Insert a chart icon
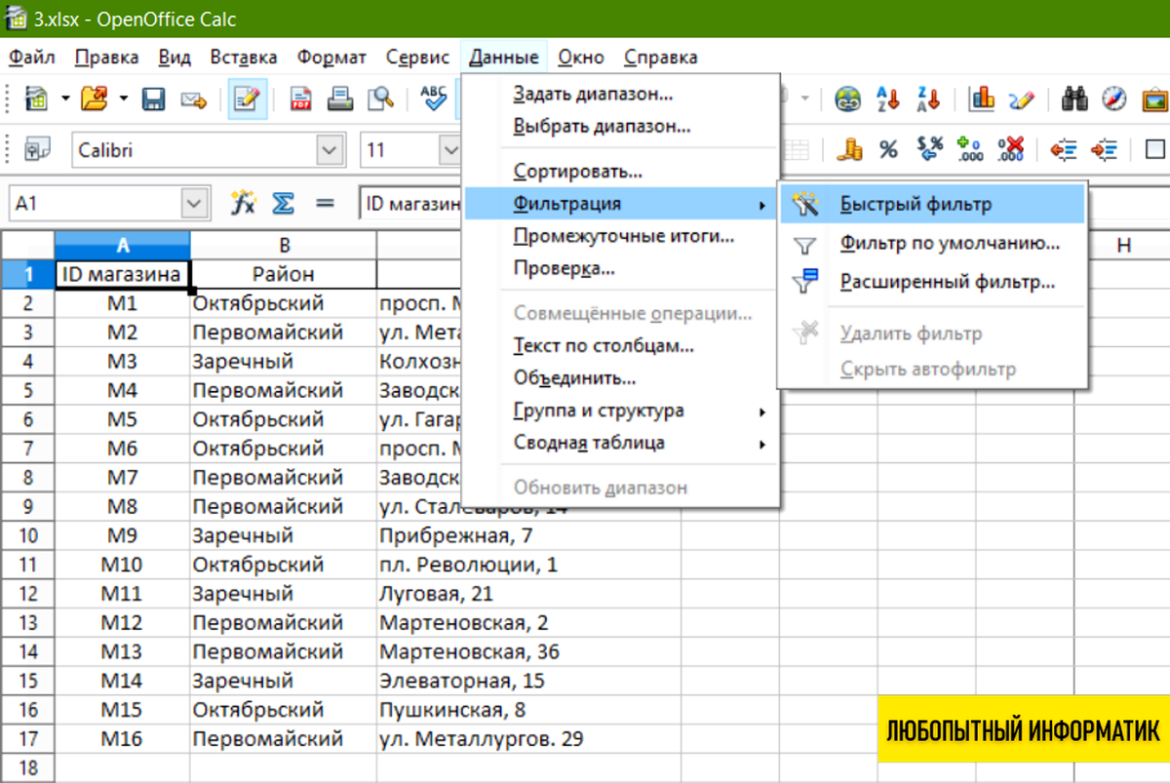Screen dimensions: 1170x783 (982, 98)
